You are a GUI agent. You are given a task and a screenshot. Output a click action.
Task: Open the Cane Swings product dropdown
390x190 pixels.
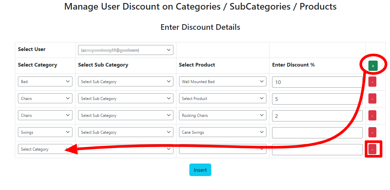223,132
